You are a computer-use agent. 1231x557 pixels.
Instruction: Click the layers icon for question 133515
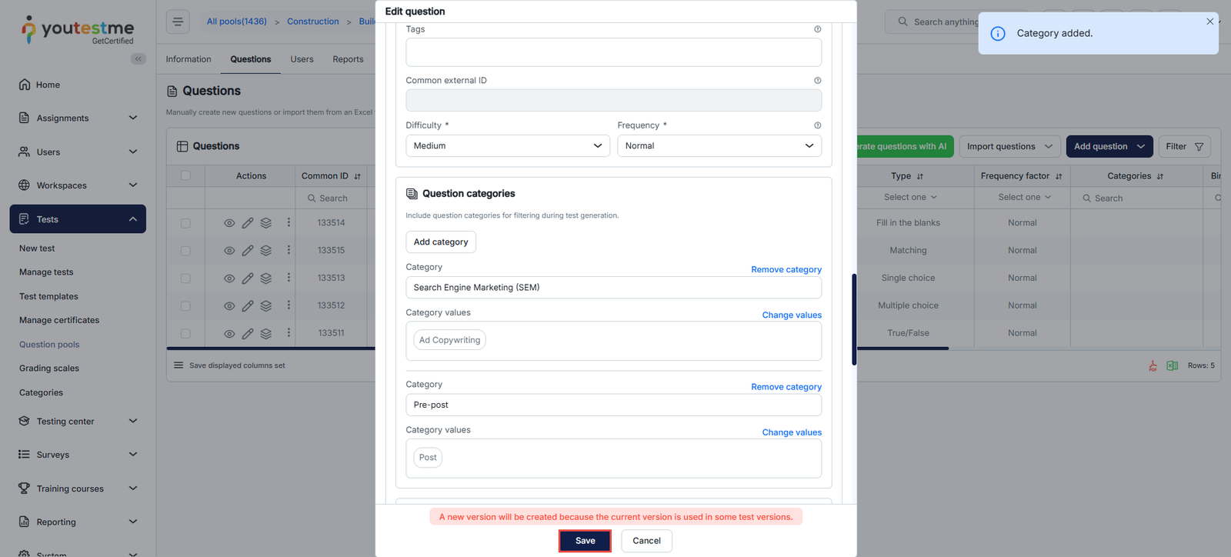click(266, 251)
